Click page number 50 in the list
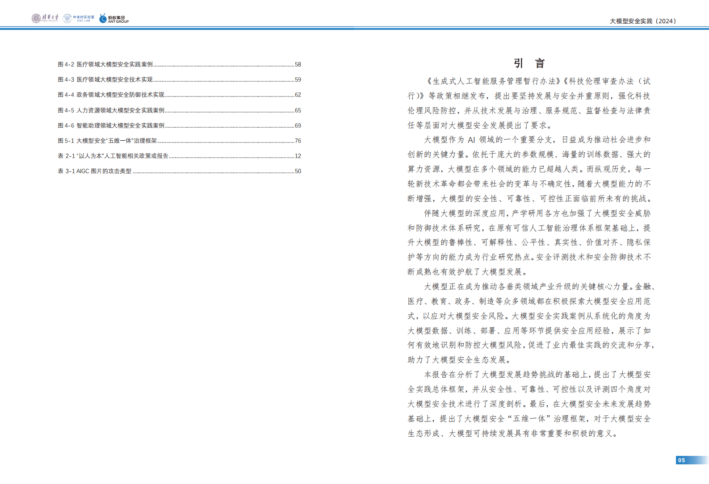This screenshot has width=709, height=484. (x=298, y=171)
